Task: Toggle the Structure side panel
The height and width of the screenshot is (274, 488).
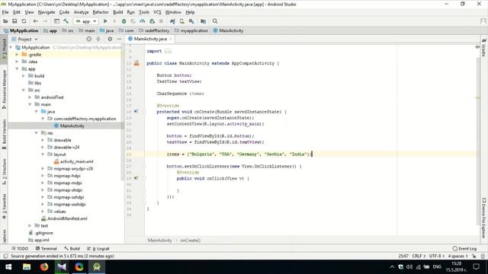Action: click(4, 171)
